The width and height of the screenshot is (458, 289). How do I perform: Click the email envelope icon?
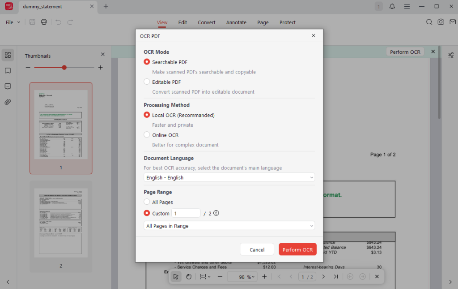453,22
